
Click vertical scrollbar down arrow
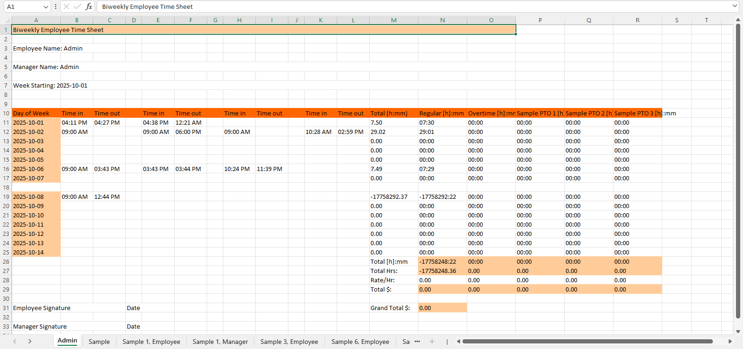738,331
